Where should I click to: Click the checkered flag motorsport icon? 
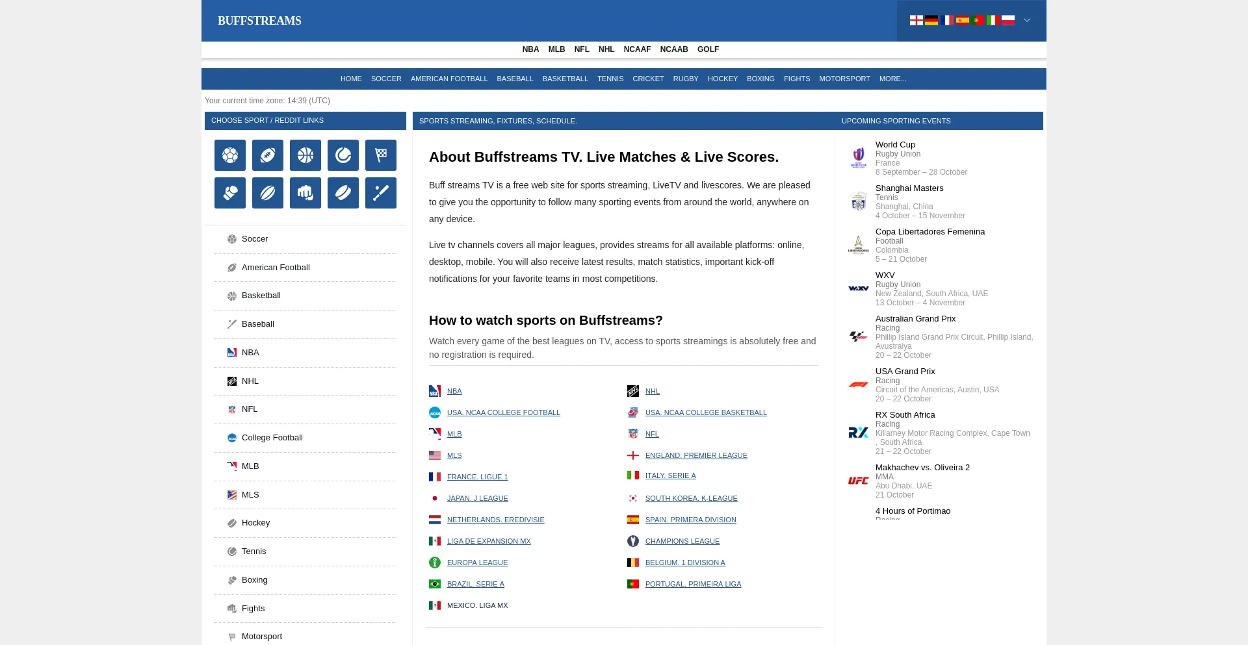point(381,155)
